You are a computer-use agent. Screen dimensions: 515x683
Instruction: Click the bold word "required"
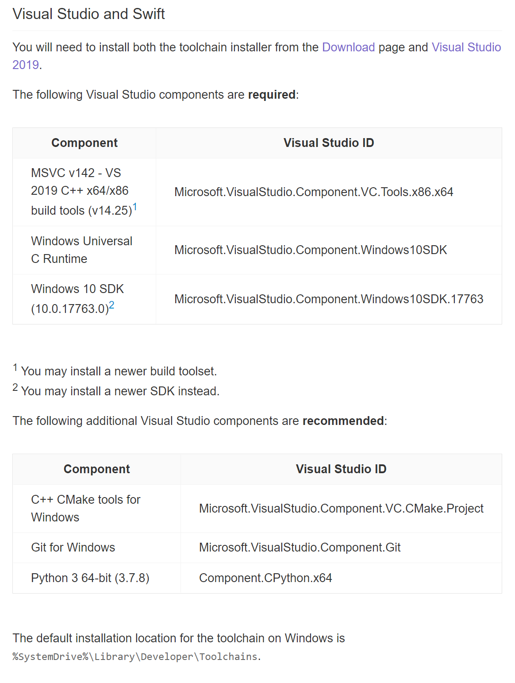[272, 95]
